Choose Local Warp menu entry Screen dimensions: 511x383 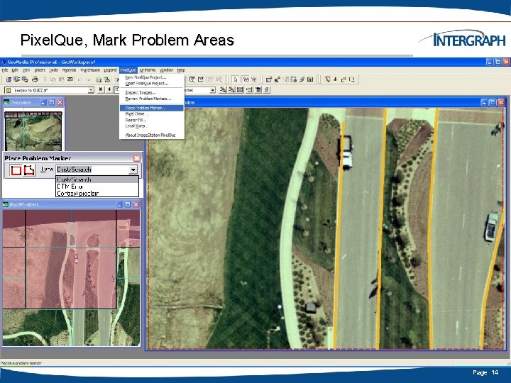point(152,126)
